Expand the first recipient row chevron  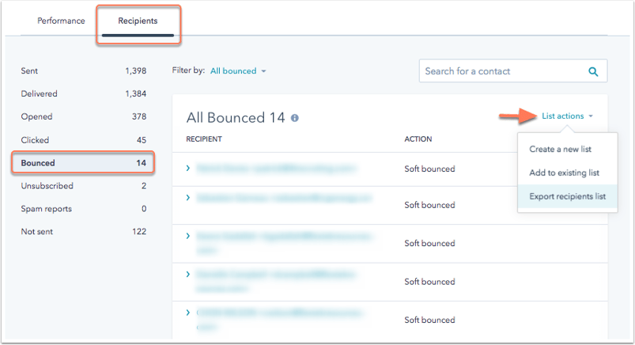188,168
